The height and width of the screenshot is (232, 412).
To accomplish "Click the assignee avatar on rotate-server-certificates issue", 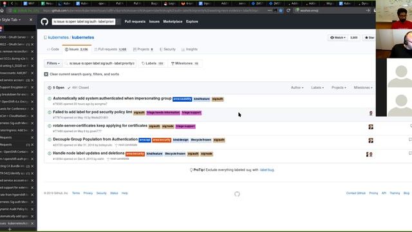I will point(371,127).
